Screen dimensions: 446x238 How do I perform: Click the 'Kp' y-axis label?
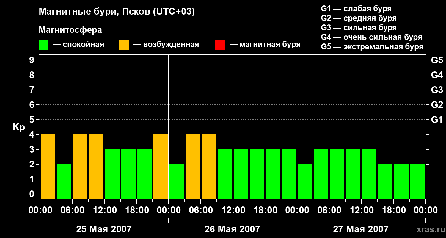[19, 127]
